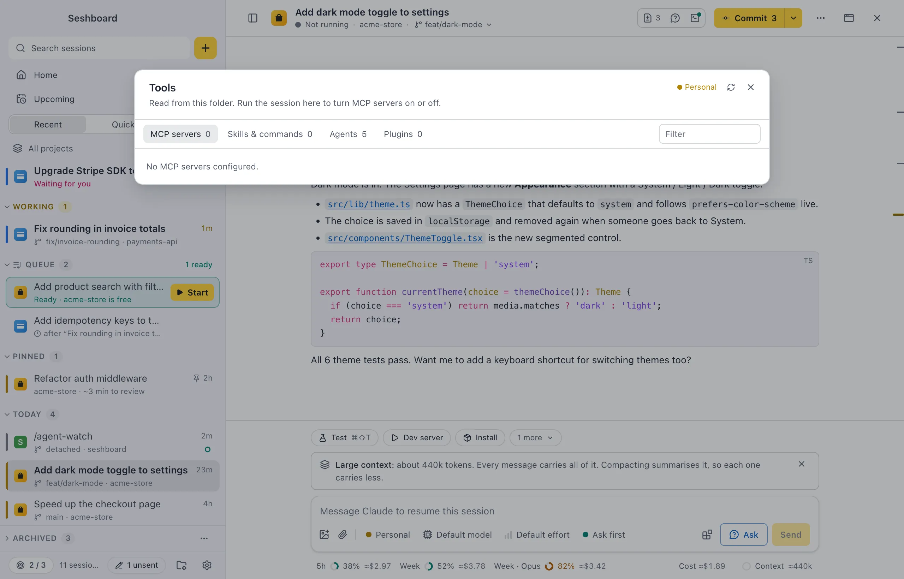
Task: Open the Agents tab
Action: pyautogui.click(x=348, y=134)
